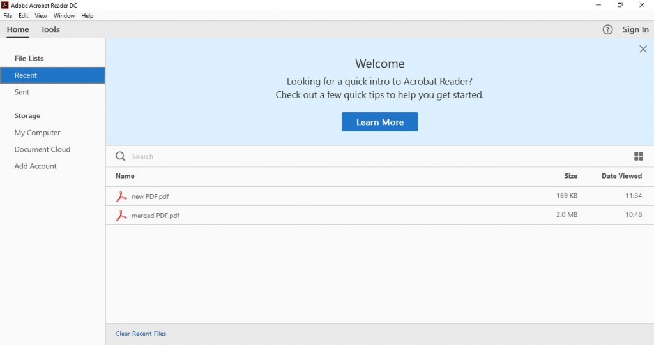The height and width of the screenshot is (345, 654).
Task: Click the Adobe Acrobat title bar logo
Action: (x=5, y=5)
